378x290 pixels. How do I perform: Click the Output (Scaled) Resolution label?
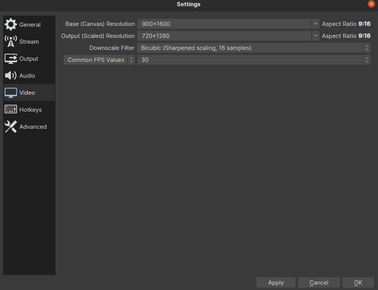pyautogui.click(x=98, y=36)
